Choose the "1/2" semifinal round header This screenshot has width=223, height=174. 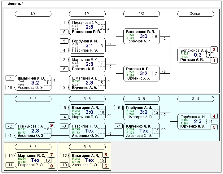[x=141, y=14]
